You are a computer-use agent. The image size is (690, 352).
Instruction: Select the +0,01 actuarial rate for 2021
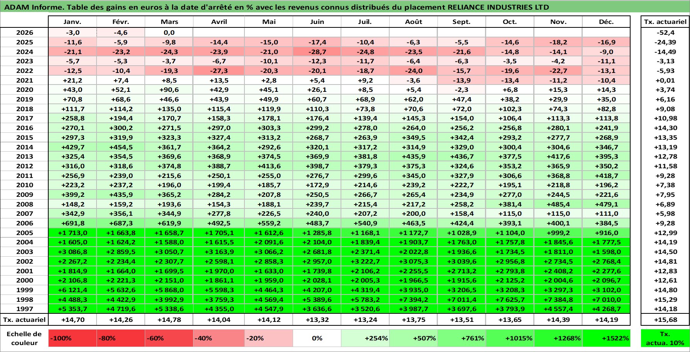pyautogui.click(x=665, y=80)
